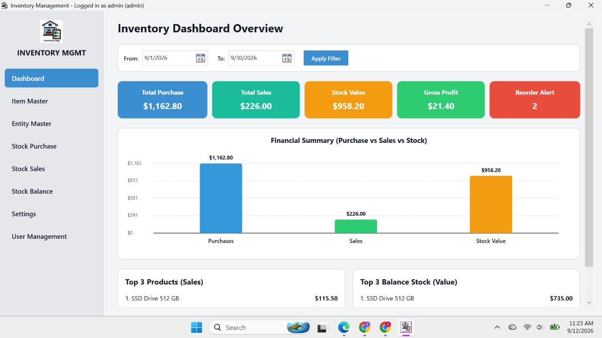
Task: Click $735.00 in Top 3 Balance Stock
Action: [561, 299]
